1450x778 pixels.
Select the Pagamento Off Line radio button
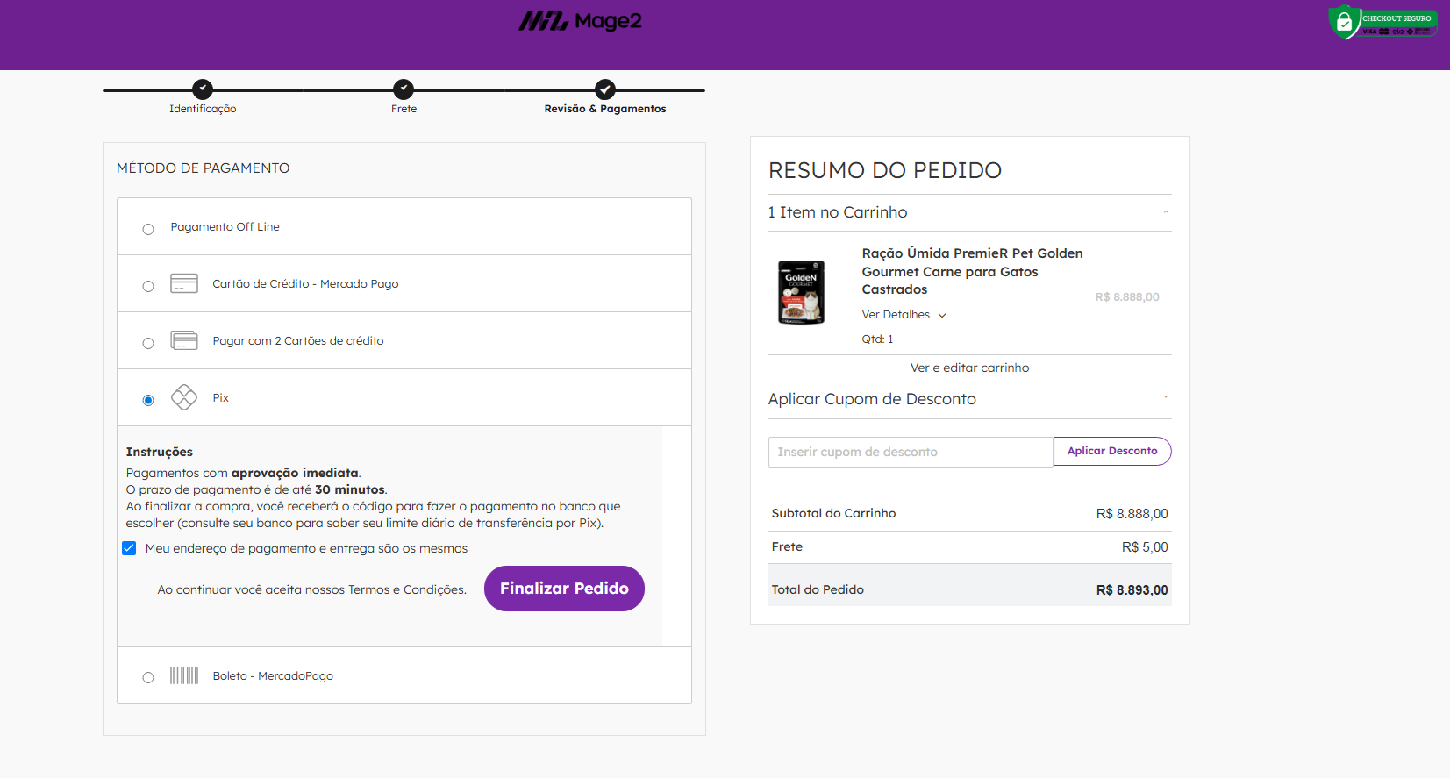[148, 228]
